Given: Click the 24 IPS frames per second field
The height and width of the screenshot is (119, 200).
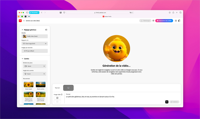Looking at the screenshot, I should tap(35, 51).
